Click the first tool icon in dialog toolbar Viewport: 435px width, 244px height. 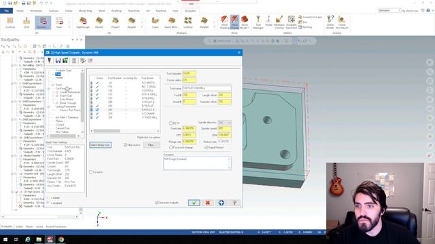(x=50, y=60)
